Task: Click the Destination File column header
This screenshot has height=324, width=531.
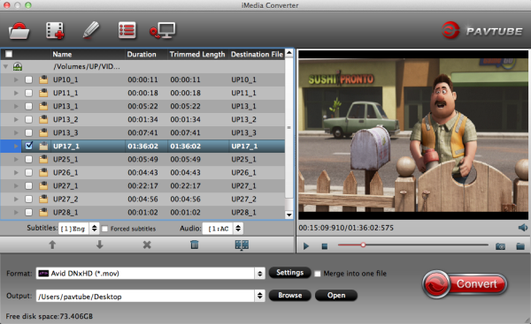Action: click(x=257, y=55)
